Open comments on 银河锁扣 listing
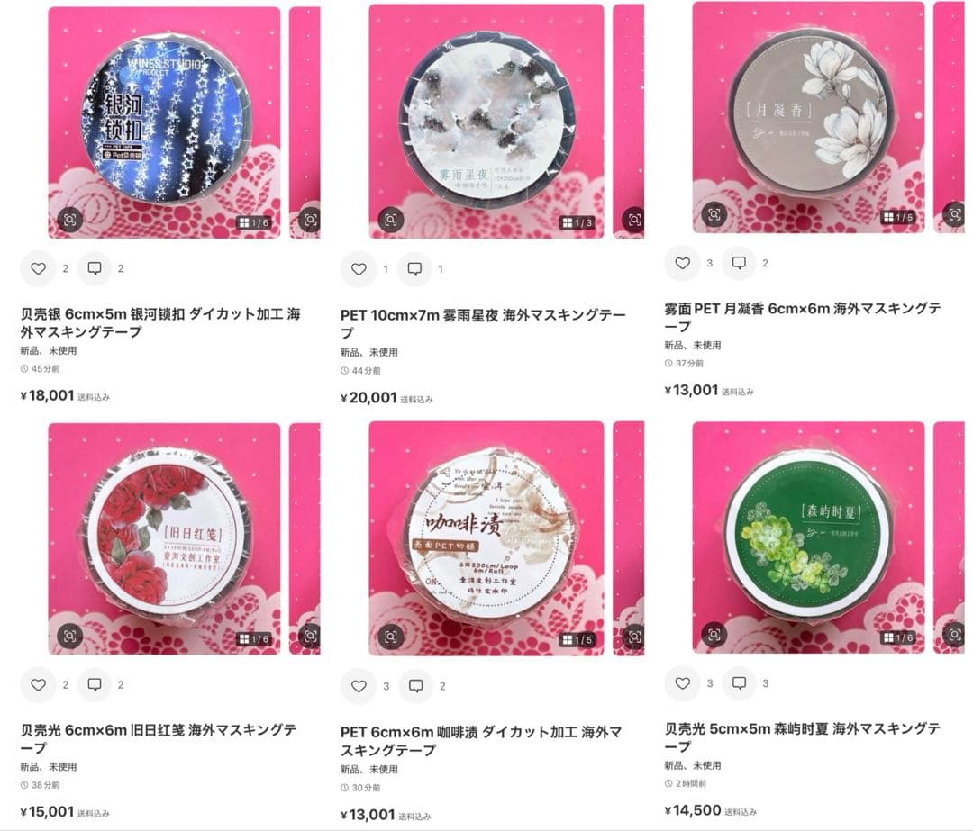Image resolution: width=973 pixels, height=831 pixels. point(95,268)
